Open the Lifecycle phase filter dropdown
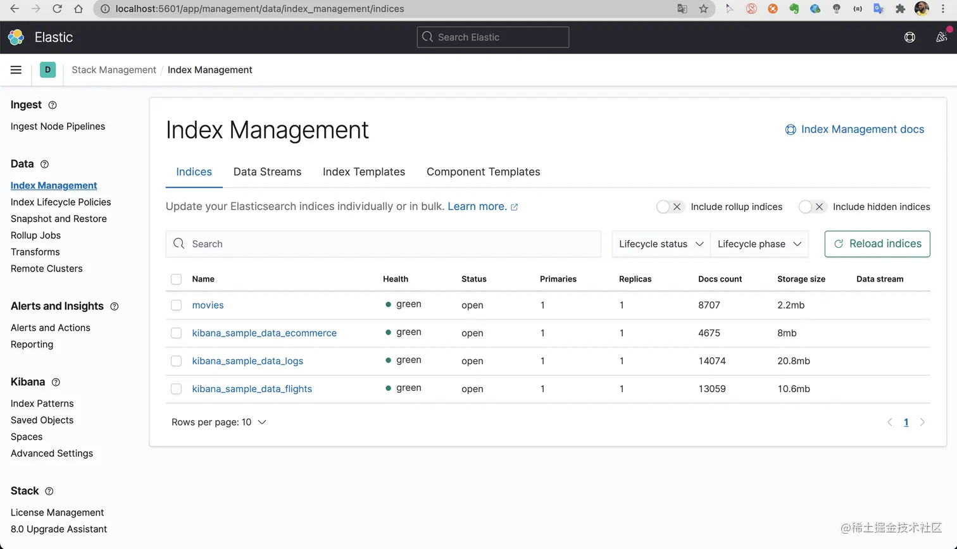Image resolution: width=957 pixels, height=549 pixels. click(759, 244)
